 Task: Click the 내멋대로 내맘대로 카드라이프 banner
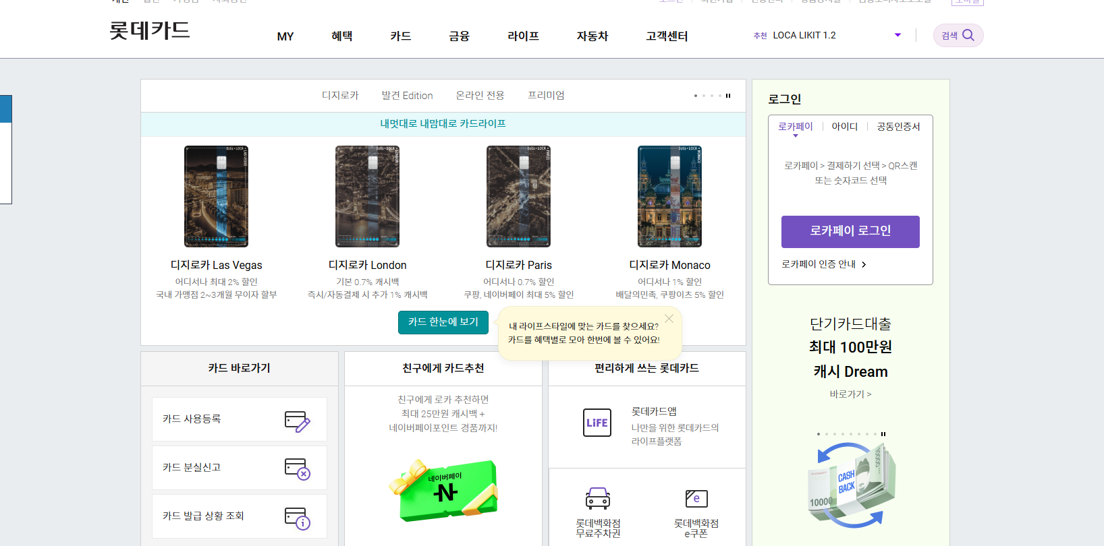(443, 124)
